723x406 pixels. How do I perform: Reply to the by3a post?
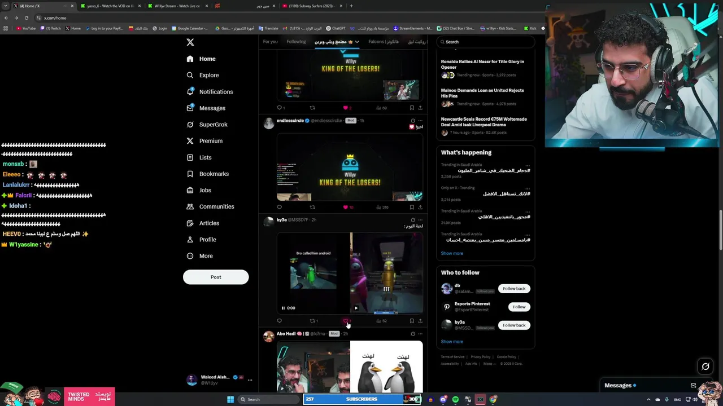click(x=279, y=321)
